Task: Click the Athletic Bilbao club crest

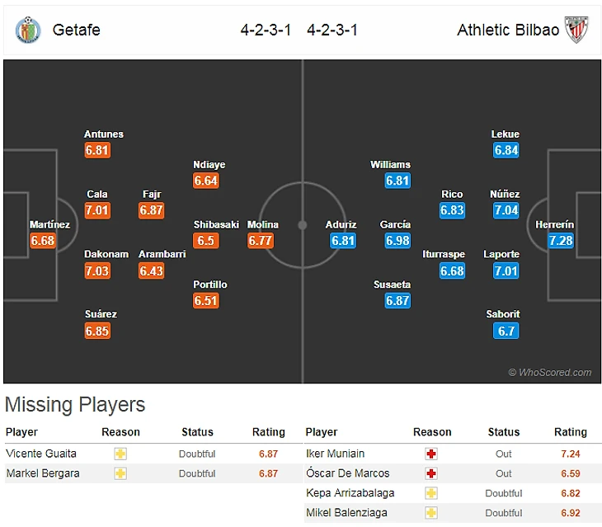Action: 576,31
